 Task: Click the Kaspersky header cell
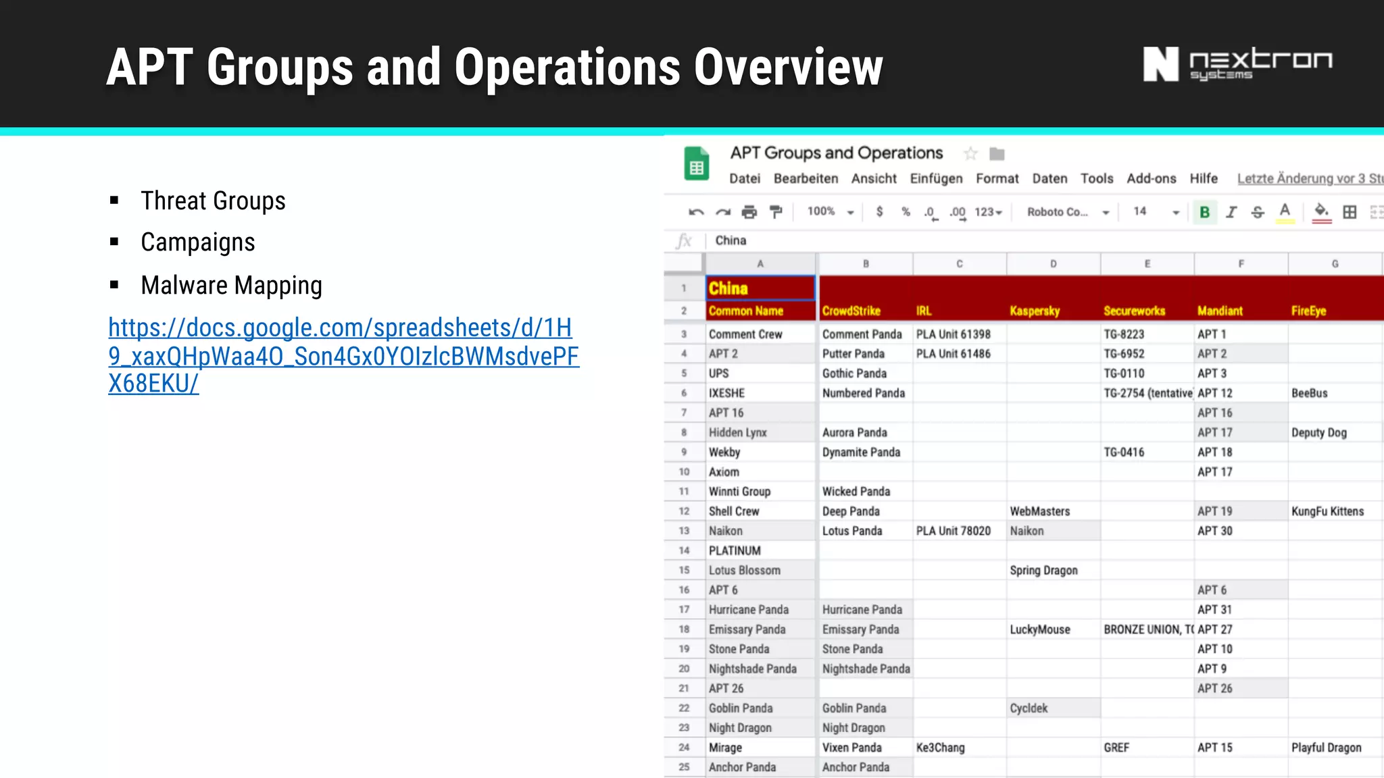(x=1053, y=311)
